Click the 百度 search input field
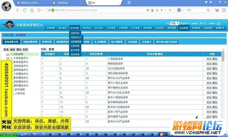This screenshot has height=137, width=228. (196, 10)
